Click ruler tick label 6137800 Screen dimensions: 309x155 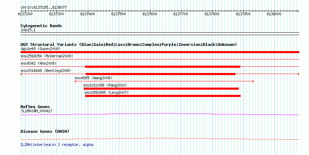pos(212,14)
